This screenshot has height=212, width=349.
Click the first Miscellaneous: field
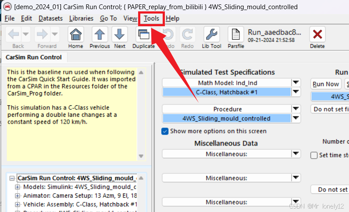click(227, 154)
